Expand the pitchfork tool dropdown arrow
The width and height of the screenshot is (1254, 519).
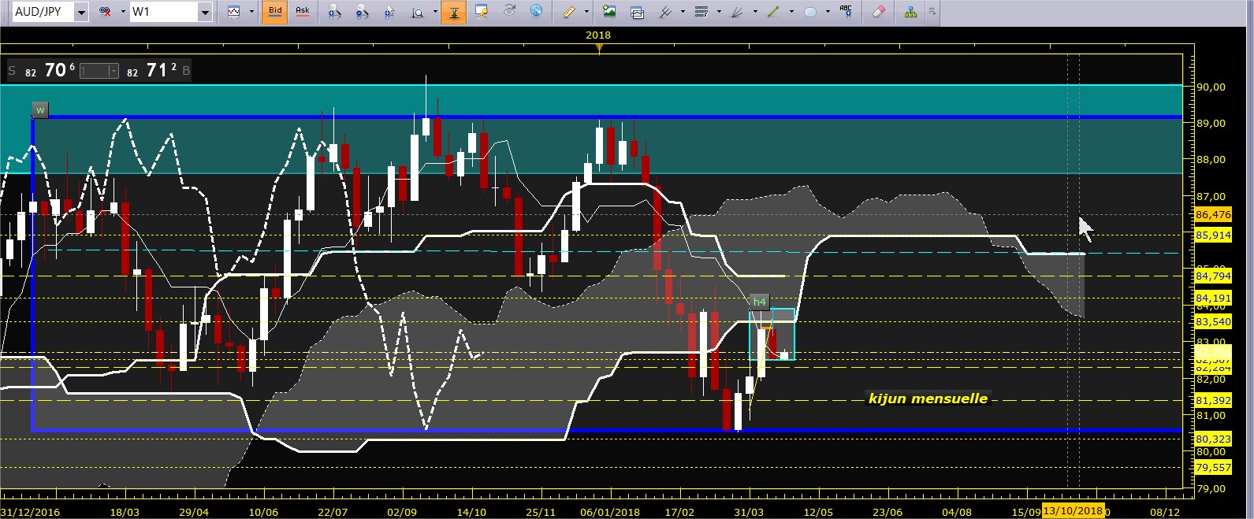point(683,12)
